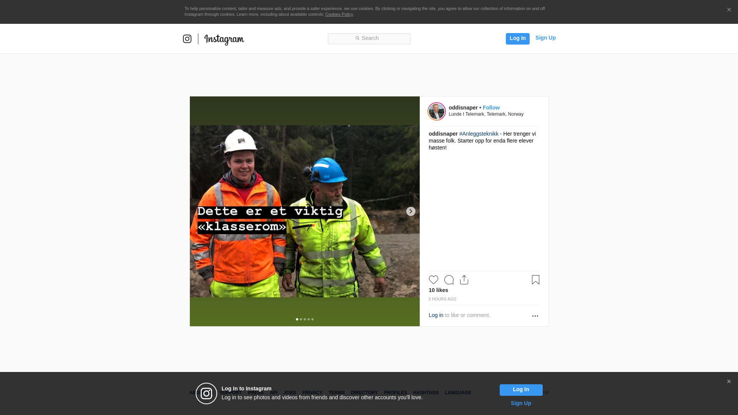Open oddisnaper profile picture
The width and height of the screenshot is (738, 415).
(x=437, y=111)
